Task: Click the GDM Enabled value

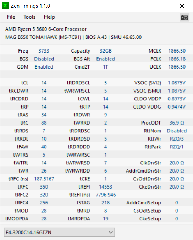Action: pos(44,67)
